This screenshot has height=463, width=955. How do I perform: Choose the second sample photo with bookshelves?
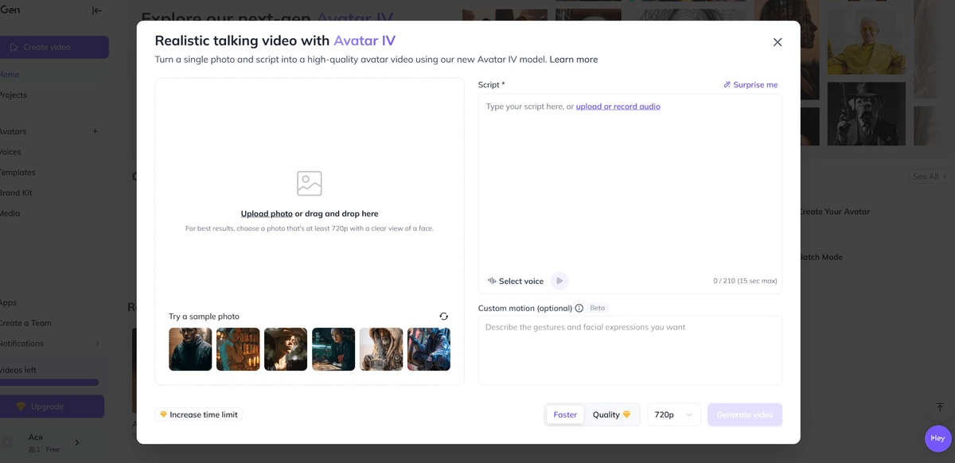pyautogui.click(x=238, y=349)
